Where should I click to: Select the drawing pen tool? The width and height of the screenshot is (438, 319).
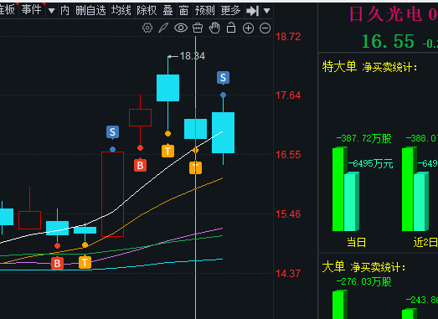[x=163, y=28]
